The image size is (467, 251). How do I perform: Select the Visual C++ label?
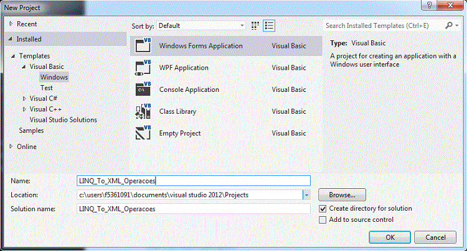[45, 109]
